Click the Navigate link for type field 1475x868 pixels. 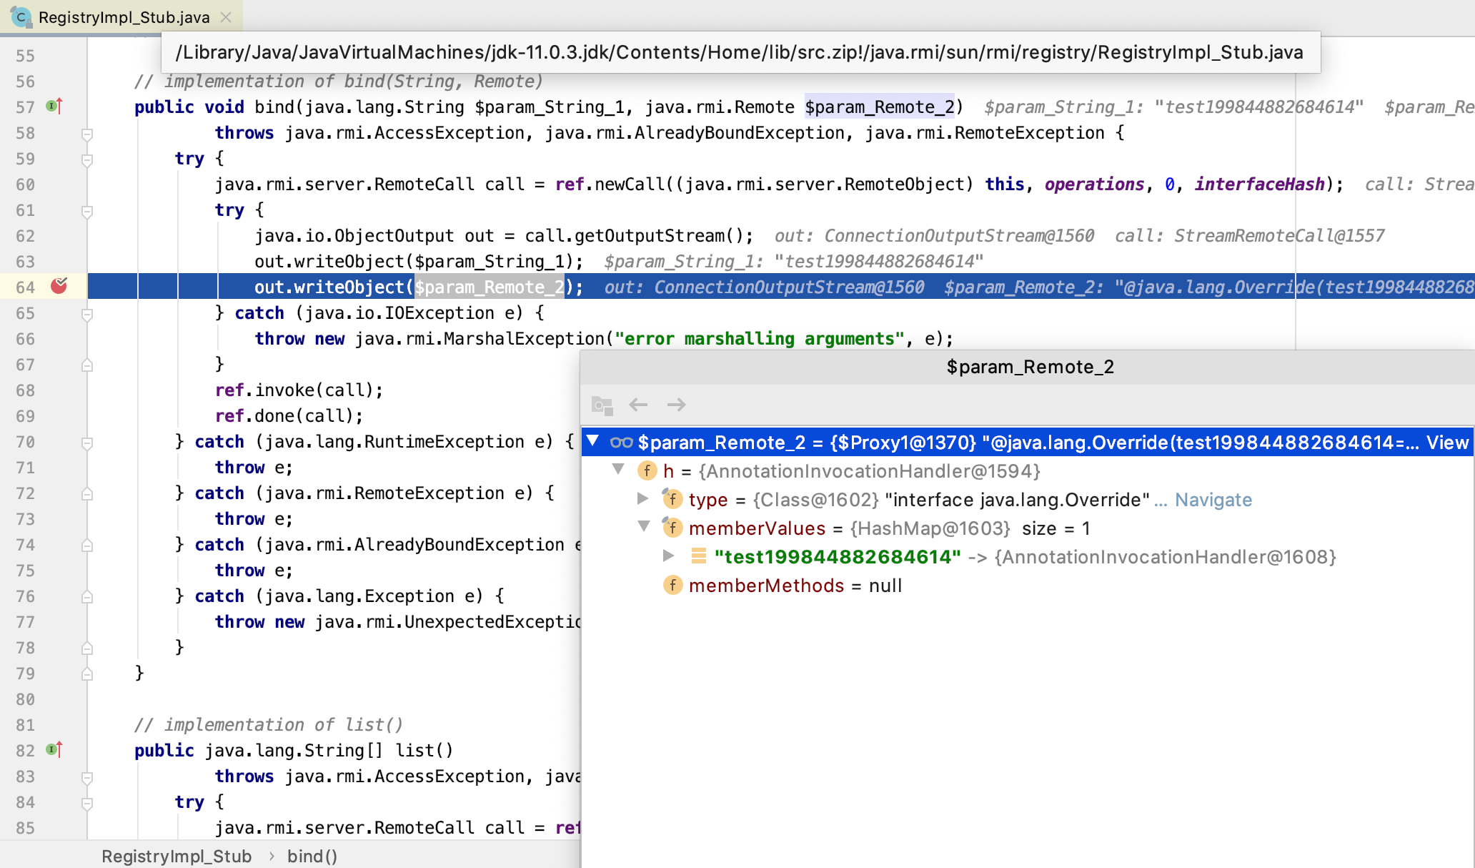click(1213, 500)
